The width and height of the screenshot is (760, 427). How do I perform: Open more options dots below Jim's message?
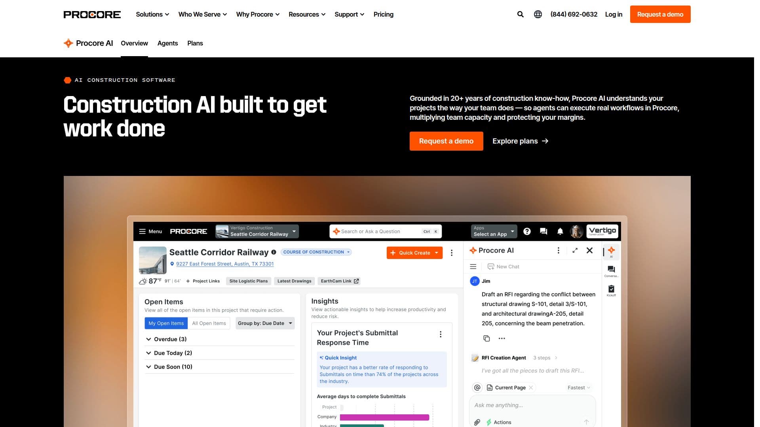(502, 338)
